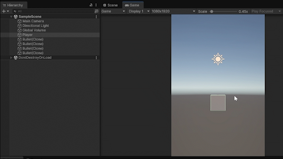The height and width of the screenshot is (159, 283).
Task: Open DontDestroyOnLoad's three-dot options menu
Action: tap(96, 58)
